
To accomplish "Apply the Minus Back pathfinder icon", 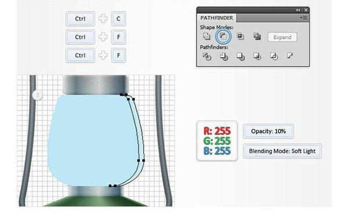I will (290, 55).
